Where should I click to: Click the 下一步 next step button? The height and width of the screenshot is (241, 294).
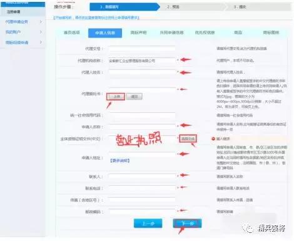click(x=187, y=223)
